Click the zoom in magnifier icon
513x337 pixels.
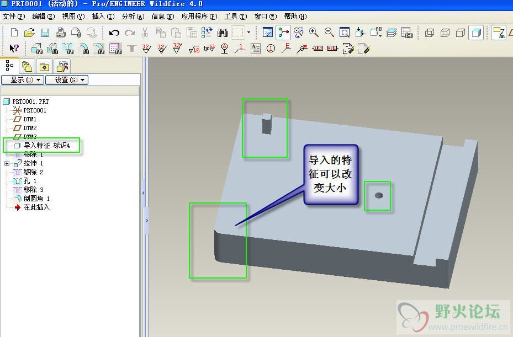(314, 33)
